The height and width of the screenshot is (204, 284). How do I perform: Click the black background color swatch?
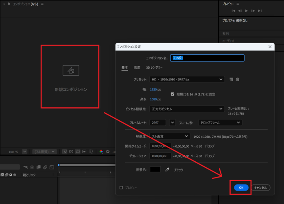(x=155, y=169)
